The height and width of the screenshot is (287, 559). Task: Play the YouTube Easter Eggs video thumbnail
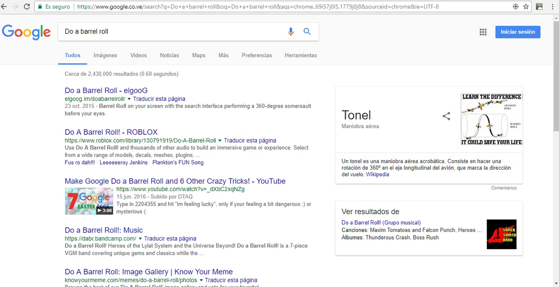(89, 201)
